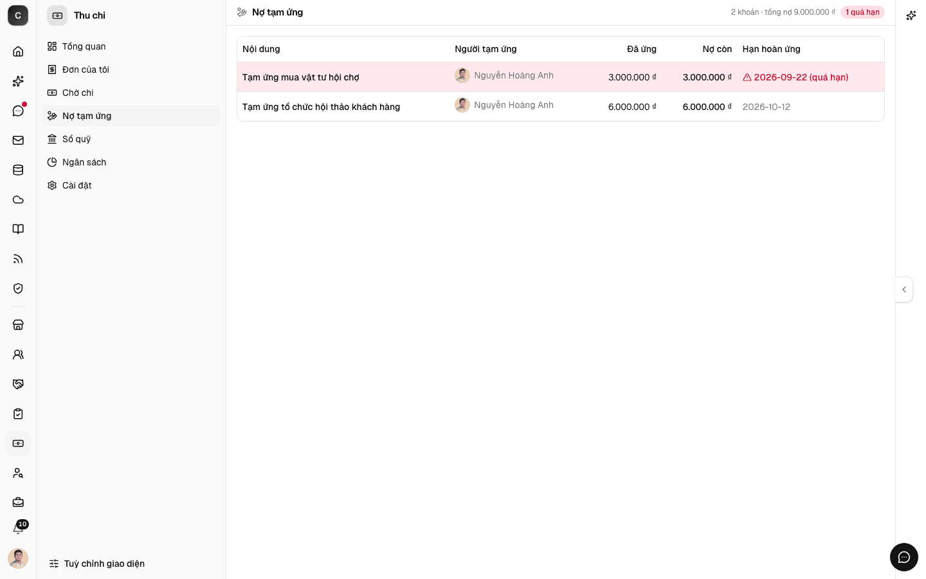
Task: Select Nợ tạm ứng menu item
Action: coord(131,116)
